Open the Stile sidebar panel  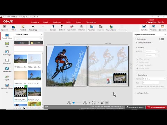(x=7, y=44)
